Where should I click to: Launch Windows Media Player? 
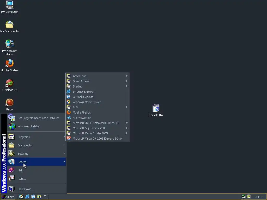click(97, 102)
